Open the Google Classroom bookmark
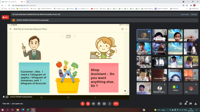This screenshot has height=112, width=200. coord(22,9)
